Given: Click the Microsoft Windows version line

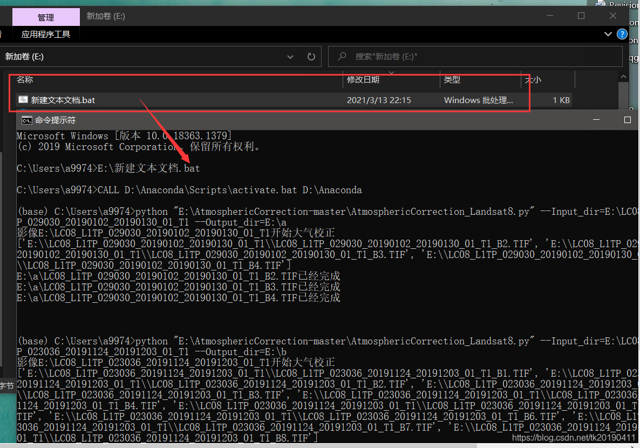Looking at the screenshot, I should pos(124,135).
